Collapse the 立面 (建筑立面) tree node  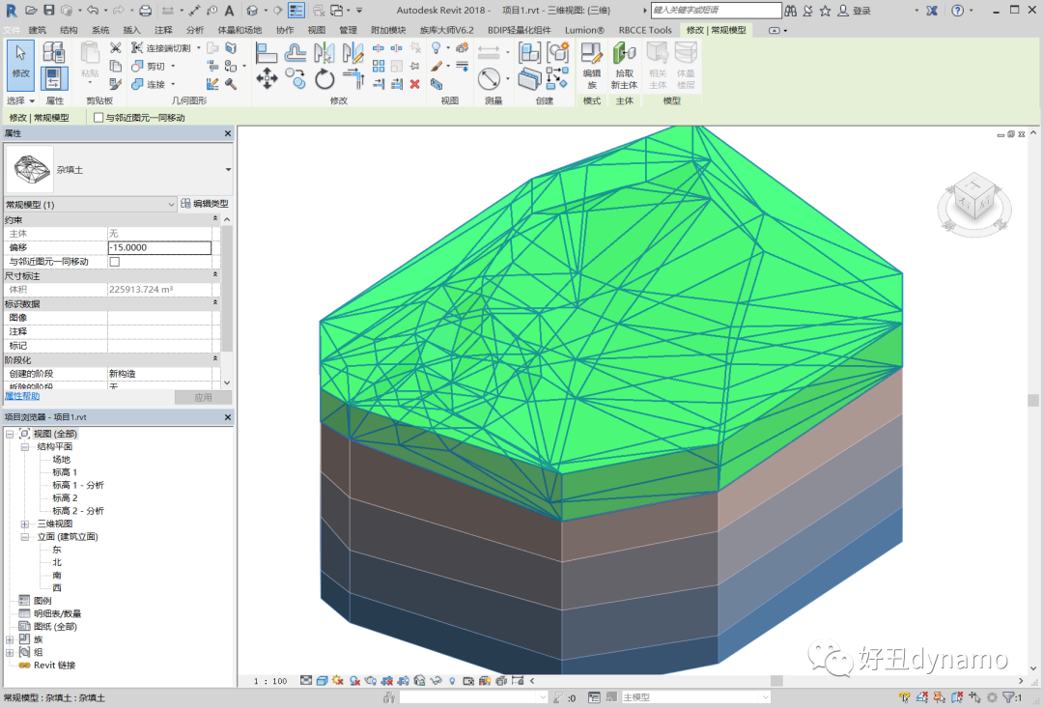25,536
